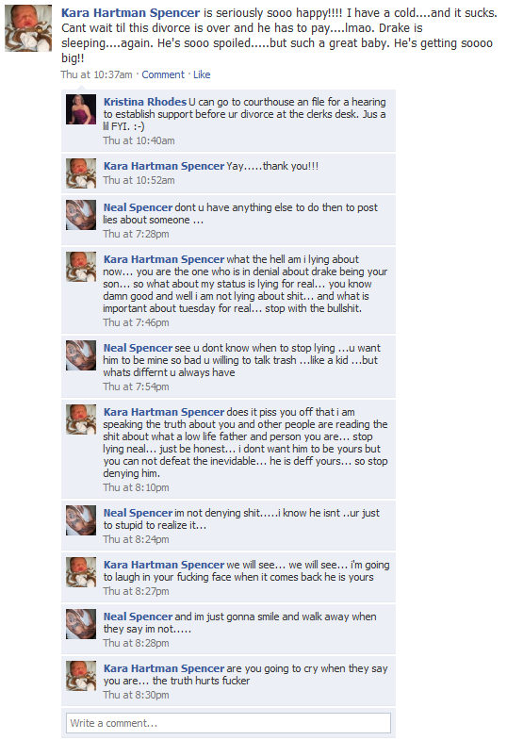Open Kara's name link on the 'we will see' comment
The height and width of the screenshot is (740, 507).
click(x=164, y=565)
